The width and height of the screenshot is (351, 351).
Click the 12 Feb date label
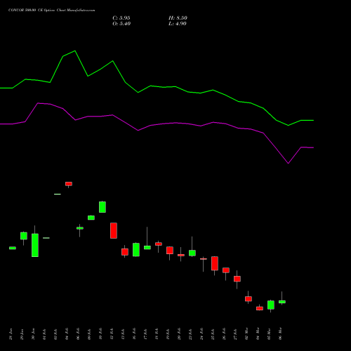tap(112, 334)
